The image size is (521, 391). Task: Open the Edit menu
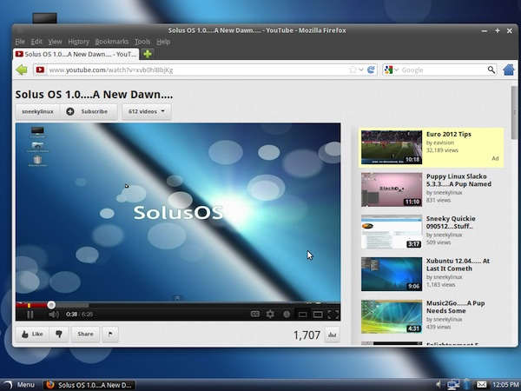coord(36,42)
